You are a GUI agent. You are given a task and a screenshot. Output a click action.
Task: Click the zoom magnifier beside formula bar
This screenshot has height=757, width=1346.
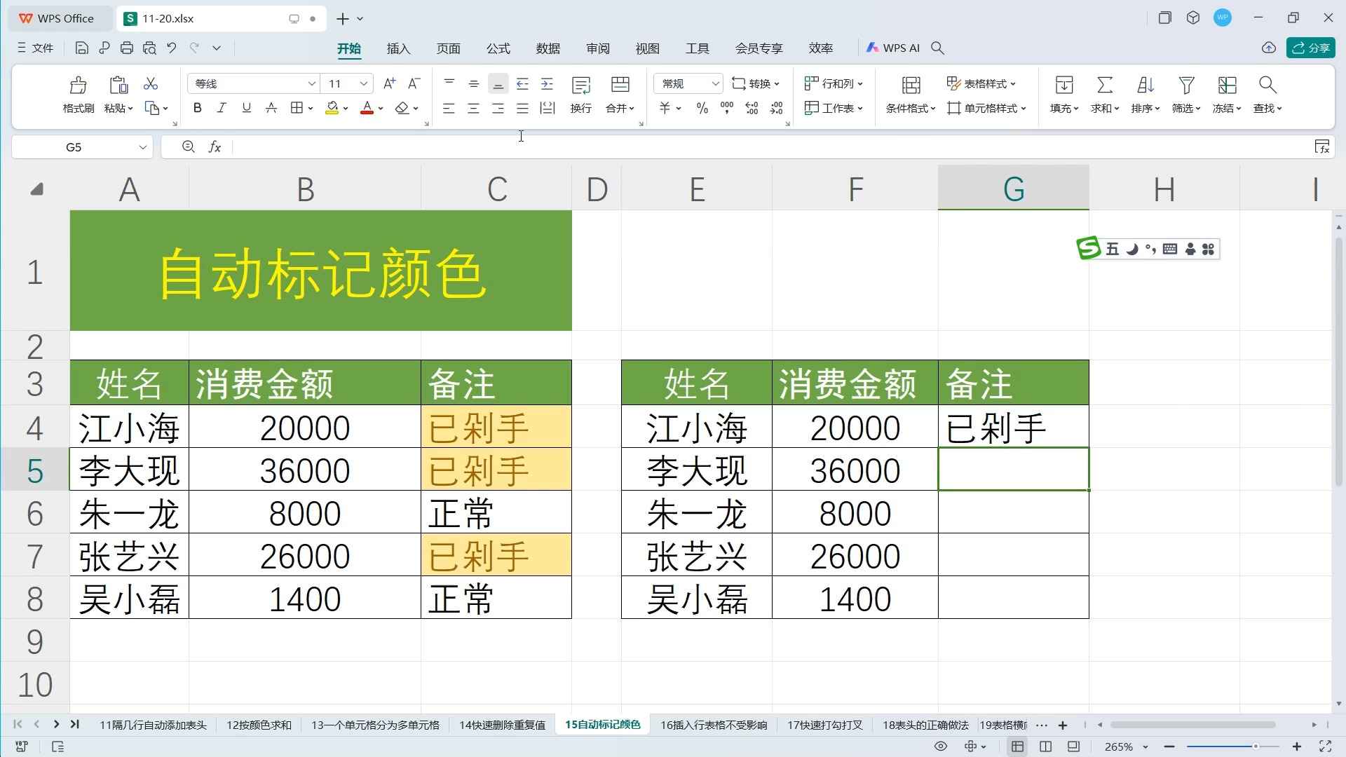tap(188, 147)
